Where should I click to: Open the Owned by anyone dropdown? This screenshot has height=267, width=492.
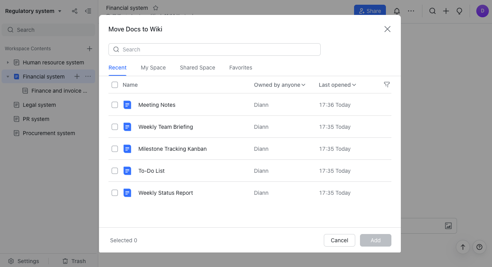[279, 85]
